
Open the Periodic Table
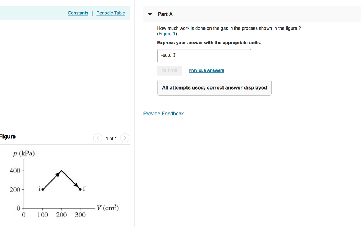pos(111,13)
